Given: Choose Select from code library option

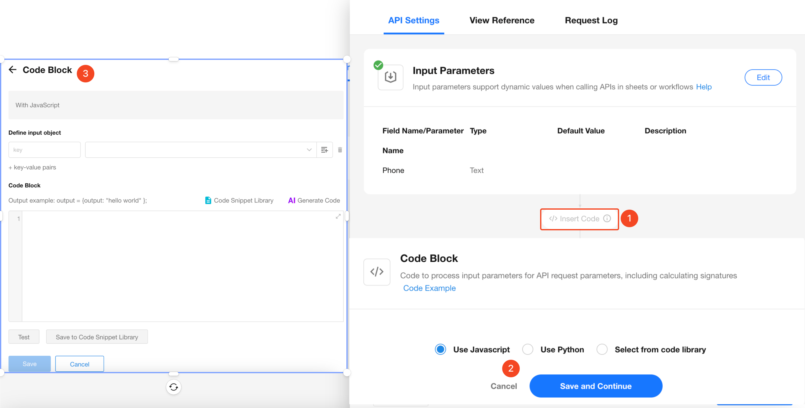Looking at the screenshot, I should point(602,349).
